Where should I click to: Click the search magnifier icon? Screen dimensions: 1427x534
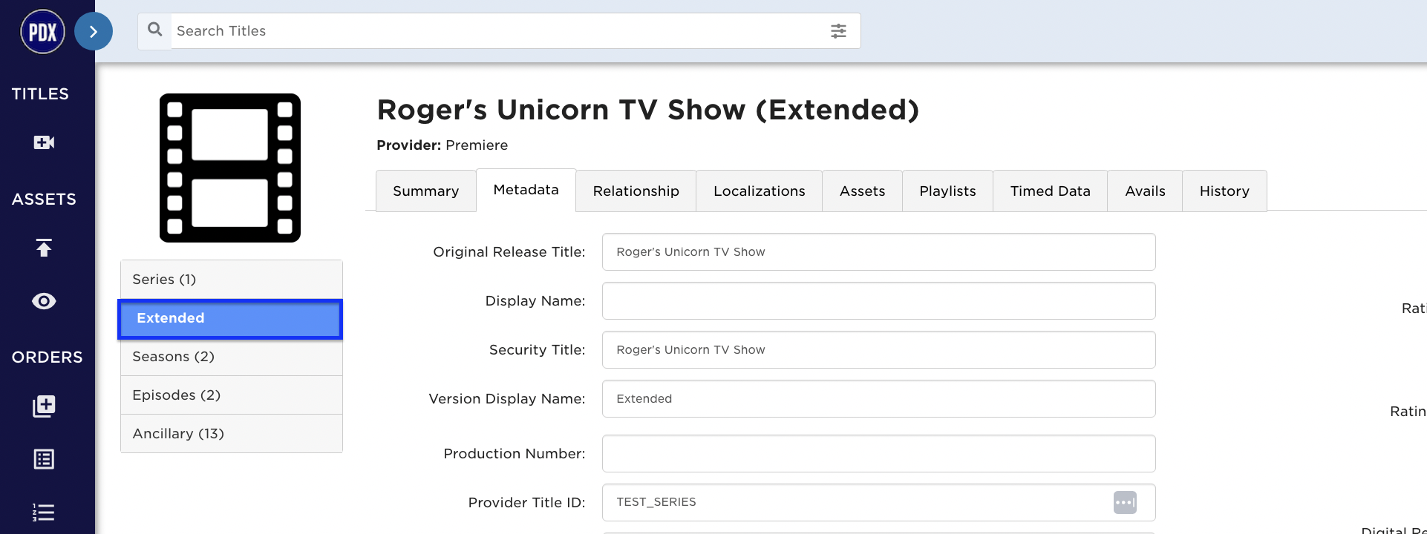pyautogui.click(x=154, y=30)
